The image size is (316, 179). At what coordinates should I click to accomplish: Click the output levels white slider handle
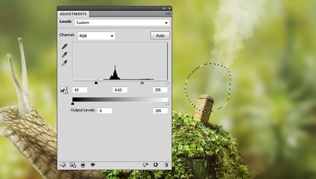coord(167,104)
